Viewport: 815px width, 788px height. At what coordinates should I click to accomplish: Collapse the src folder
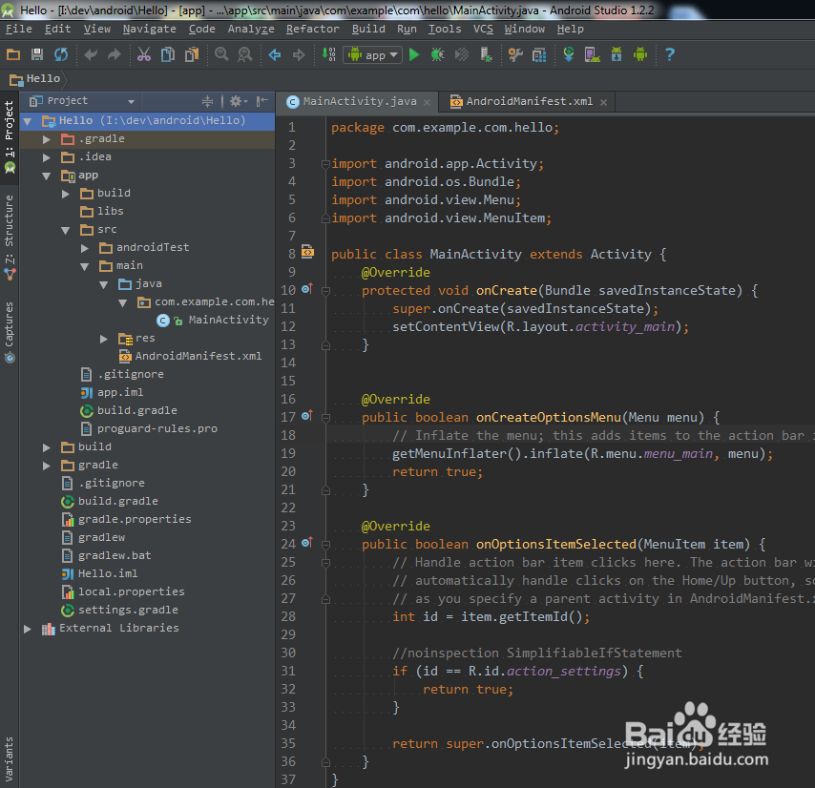(x=66, y=230)
